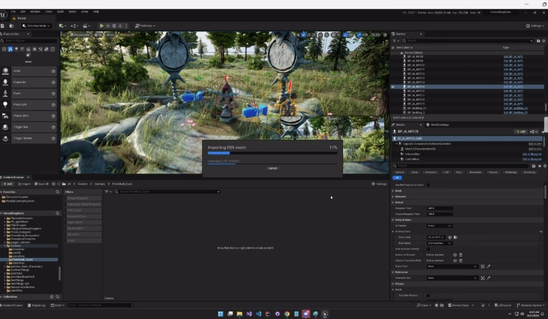548x319 pixels.
Task: Click the Importing FBX mesh progress bar
Action: (272, 153)
